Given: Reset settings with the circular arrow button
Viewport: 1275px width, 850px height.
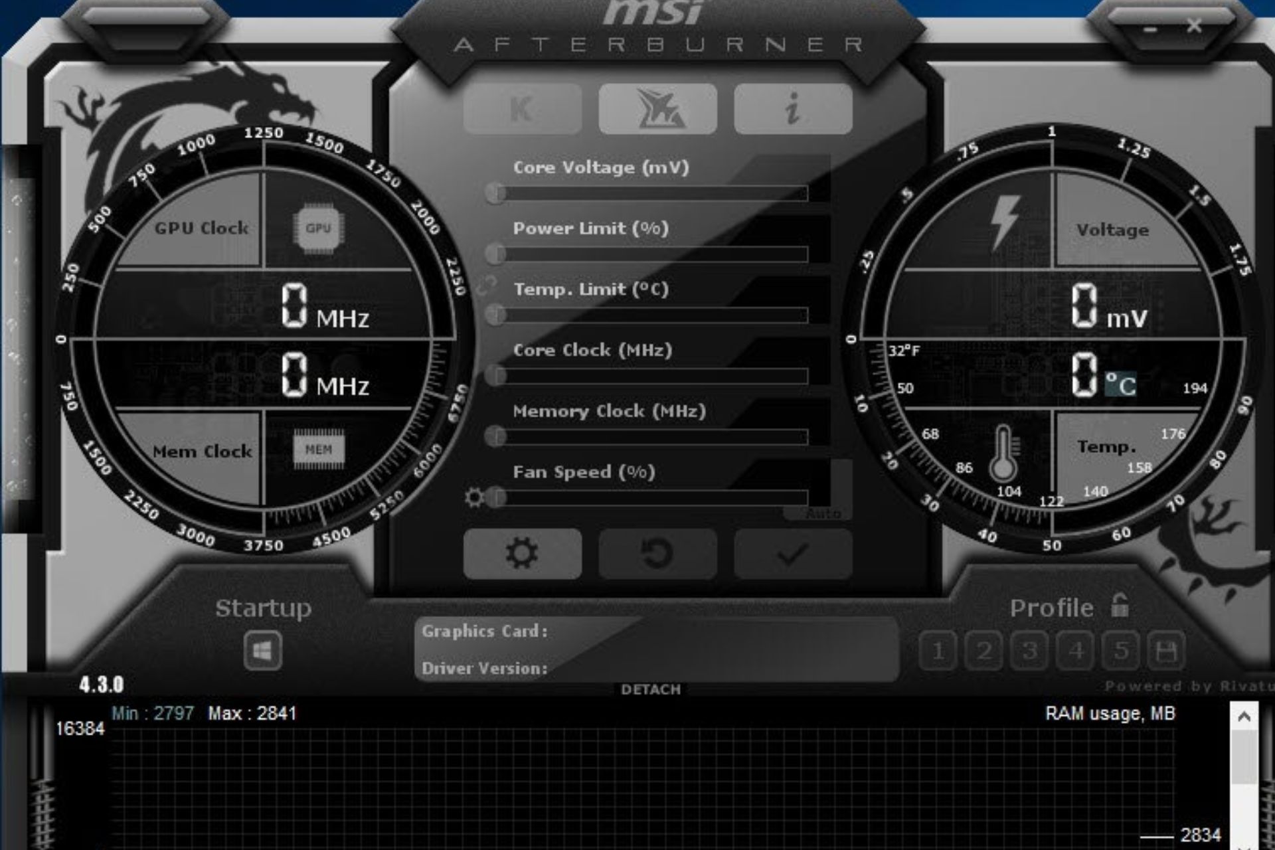Looking at the screenshot, I should [x=657, y=554].
